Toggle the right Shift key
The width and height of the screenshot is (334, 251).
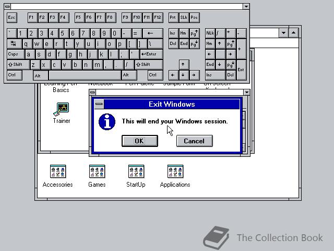149,65
